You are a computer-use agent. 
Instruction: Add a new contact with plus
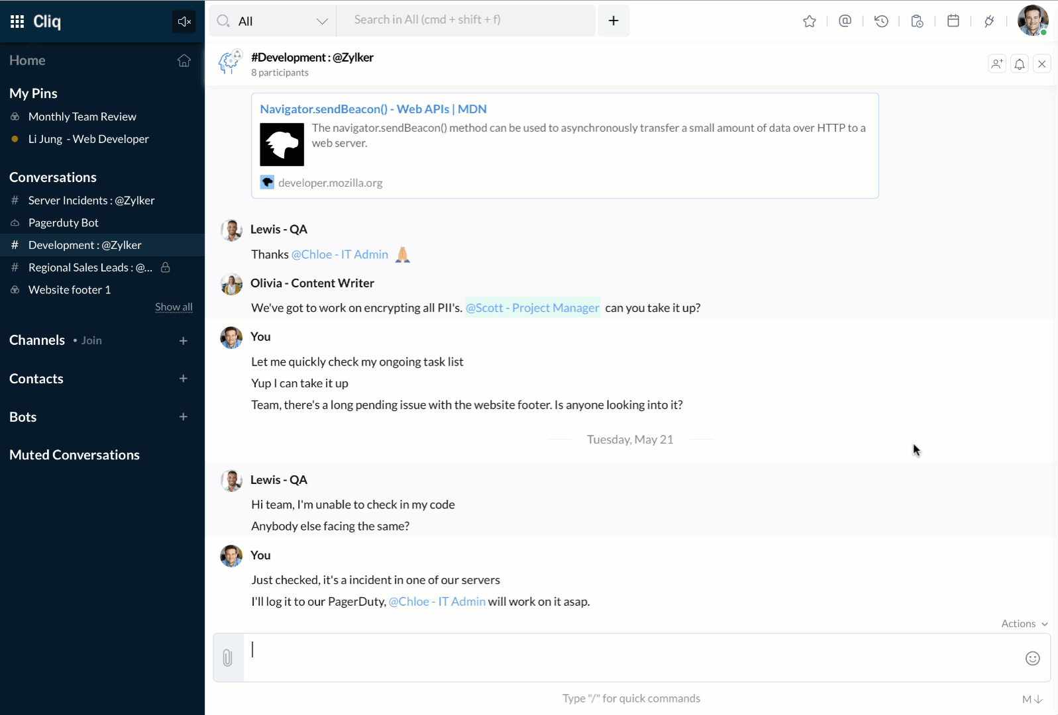pos(184,379)
